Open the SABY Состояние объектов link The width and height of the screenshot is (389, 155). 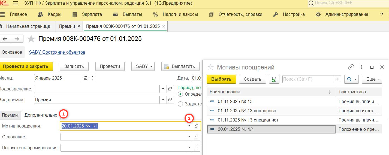click(x=57, y=52)
